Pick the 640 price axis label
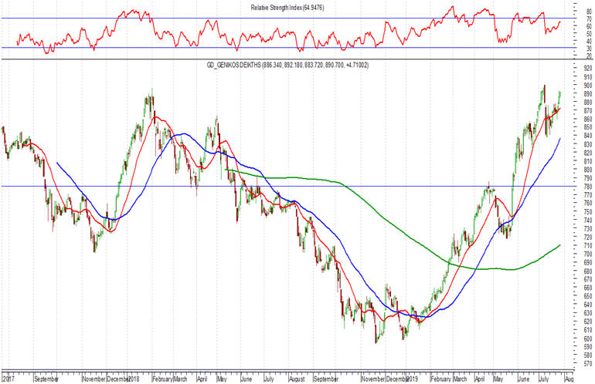This screenshot has height=384, width=595. click(x=588, y=305)
